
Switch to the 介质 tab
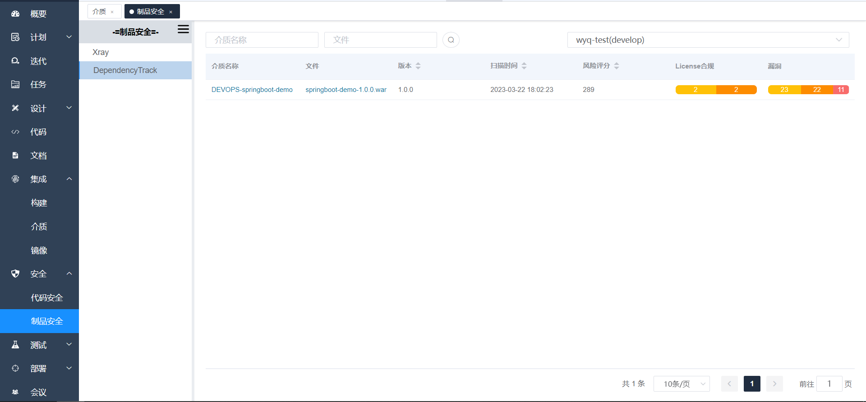pyautogui.click(x=99, y=12)
